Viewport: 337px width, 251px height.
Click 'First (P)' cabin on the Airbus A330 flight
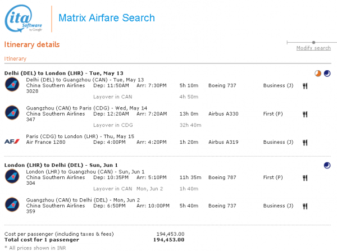(273, 114)
